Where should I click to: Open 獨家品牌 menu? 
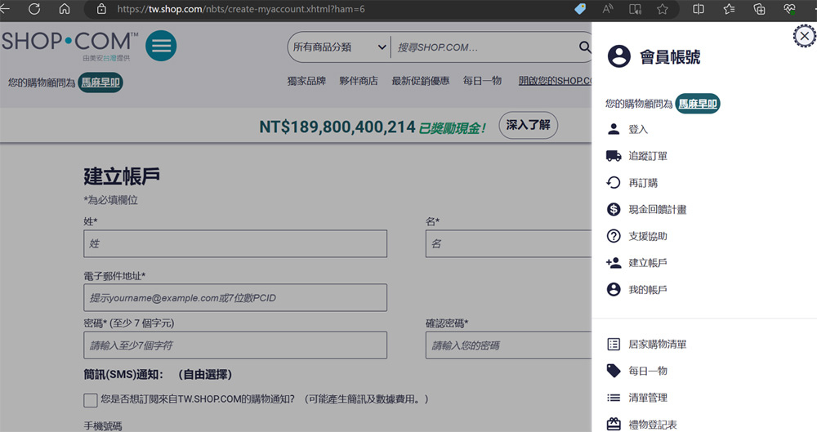click(306, 81)
